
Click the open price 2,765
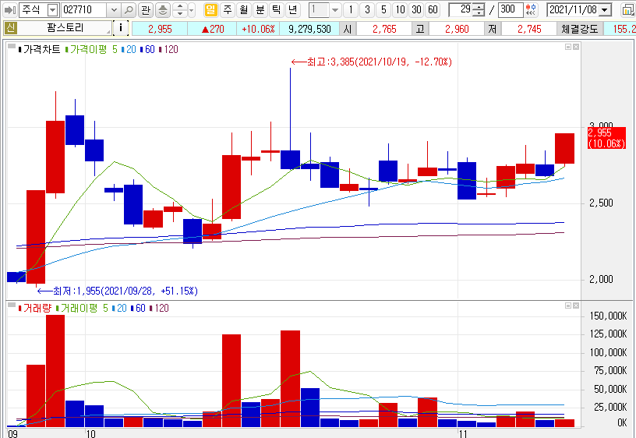click(384, 29)
